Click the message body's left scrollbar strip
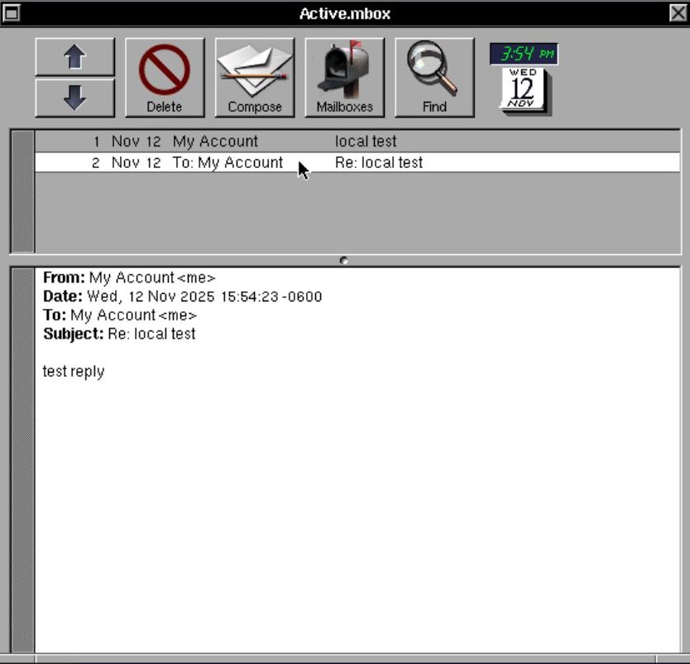 point(22,460)
